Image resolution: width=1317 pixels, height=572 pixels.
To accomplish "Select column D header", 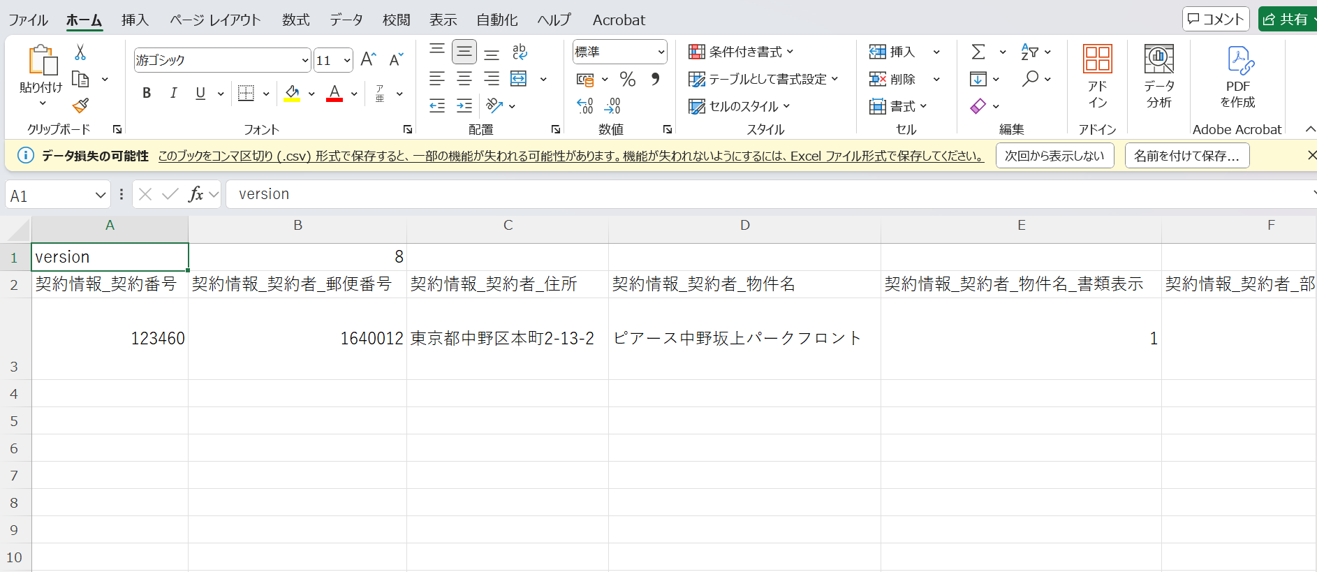I will click(744, 225).
